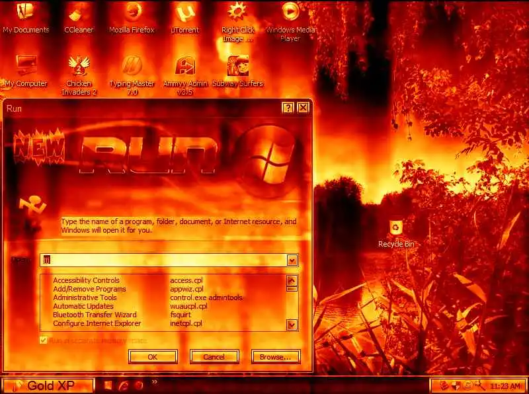Click the round red quick launch icon
529x394 pixels.
point(138,385)
